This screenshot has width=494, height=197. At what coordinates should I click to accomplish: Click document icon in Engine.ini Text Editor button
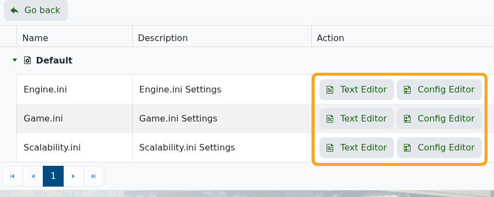click(330, 90)
